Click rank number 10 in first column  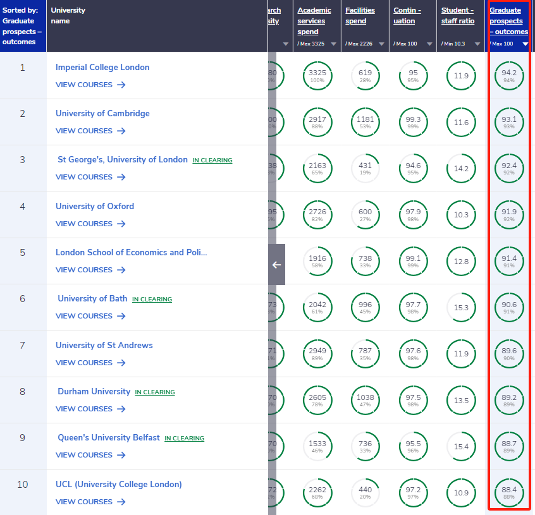23,484
